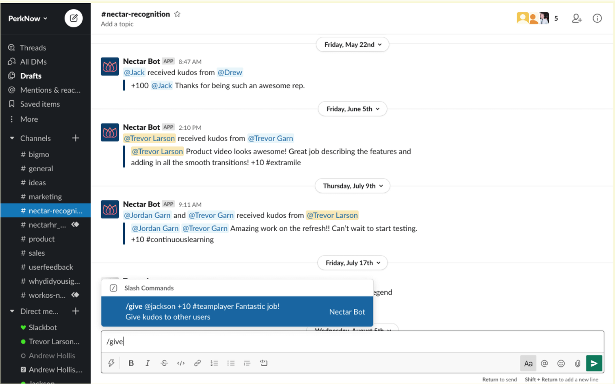Open the emoji picker
615x384 pixels.
(x=561, y=363)
